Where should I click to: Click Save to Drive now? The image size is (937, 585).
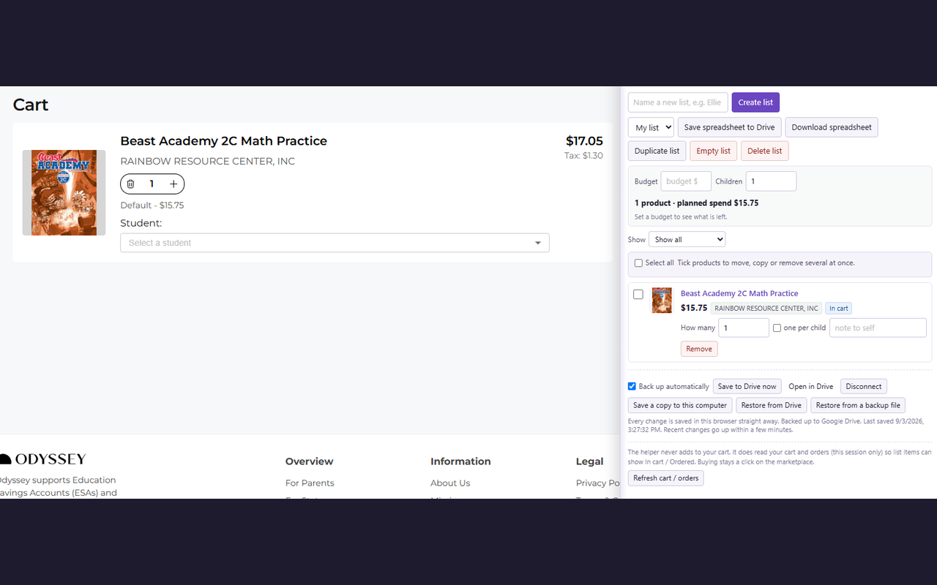pyautogui.click(x=747, y=386)
